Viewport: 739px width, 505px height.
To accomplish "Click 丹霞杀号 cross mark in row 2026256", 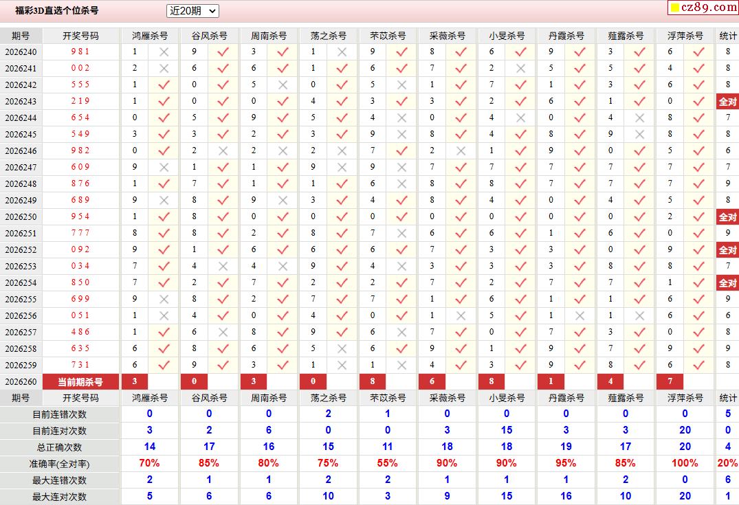I will pos(580,315).
